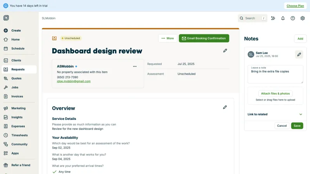
Task: Click Email Booking Confirmation button
Action: pyautogui.click(x=204, y=38)
